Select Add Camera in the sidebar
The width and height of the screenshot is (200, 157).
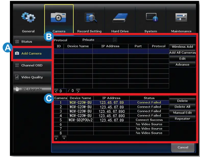(x=32, y=53)
